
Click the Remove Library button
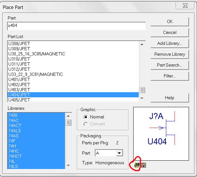point(169,54)
